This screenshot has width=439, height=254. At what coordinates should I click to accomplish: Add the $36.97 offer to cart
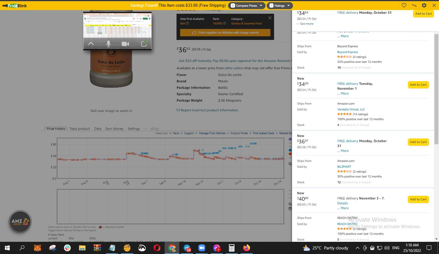click(x=418, y=142)
